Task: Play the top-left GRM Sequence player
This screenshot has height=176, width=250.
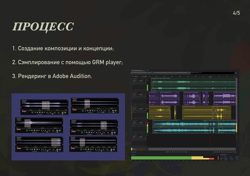Action: click(x=40, y=112)
